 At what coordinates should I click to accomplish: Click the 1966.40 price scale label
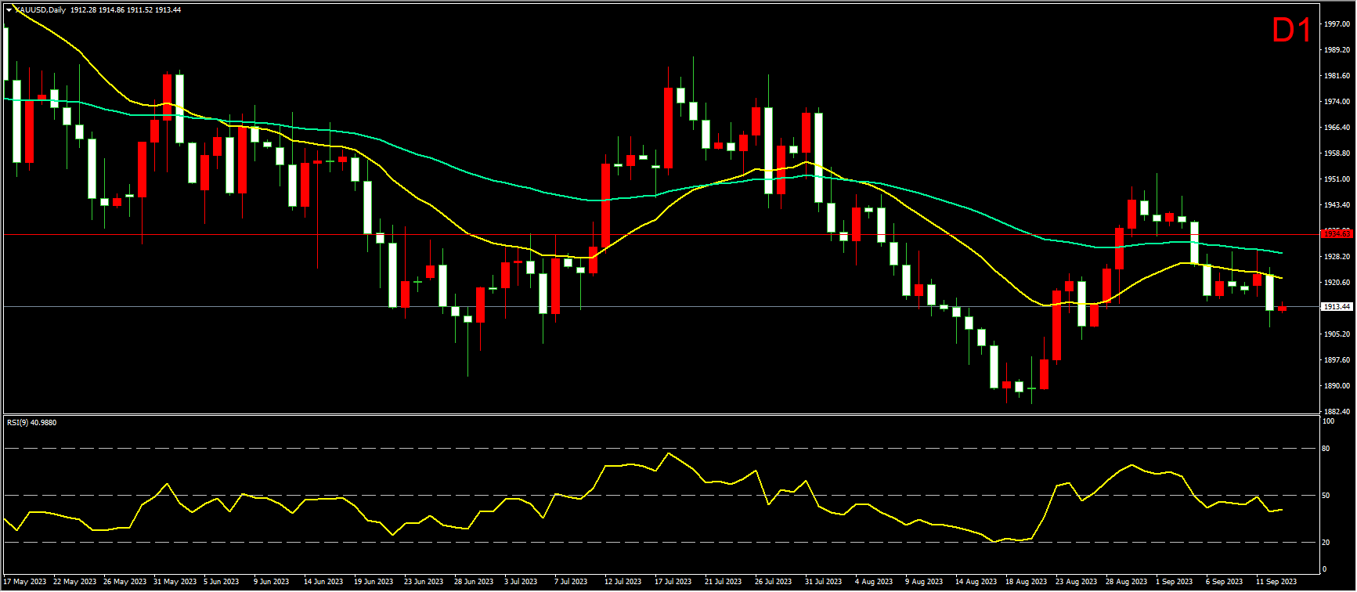tap(1337, 128)
